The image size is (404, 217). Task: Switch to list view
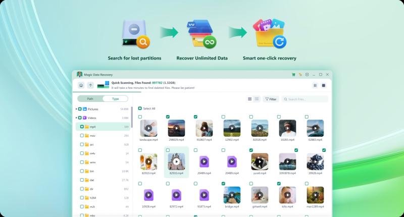(x=257, y=99)
